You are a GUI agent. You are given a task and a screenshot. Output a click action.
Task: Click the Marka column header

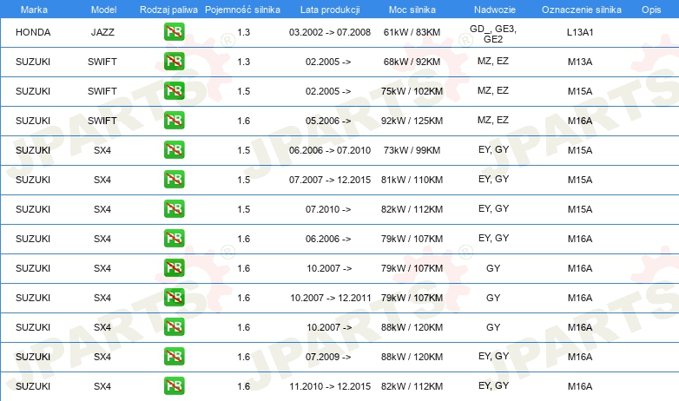34,10
